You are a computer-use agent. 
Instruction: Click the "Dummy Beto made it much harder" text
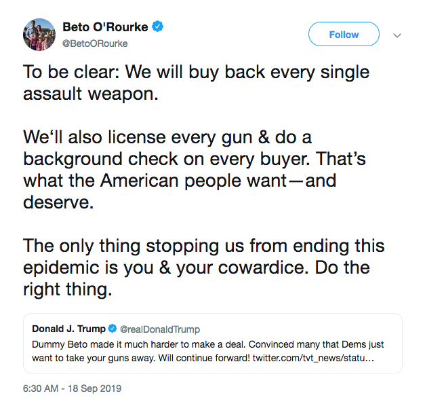pyautogui.click(x=139, y=344)
